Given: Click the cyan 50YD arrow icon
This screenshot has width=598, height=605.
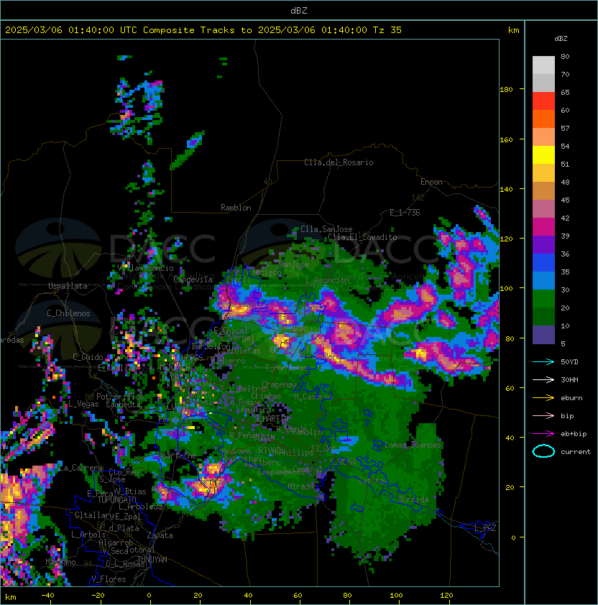Looking at the screenshot, I should (x=543, y=362).
